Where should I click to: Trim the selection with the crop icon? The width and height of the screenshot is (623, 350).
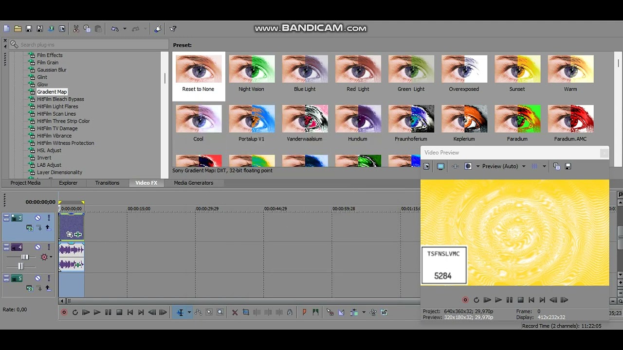[246, 313]
